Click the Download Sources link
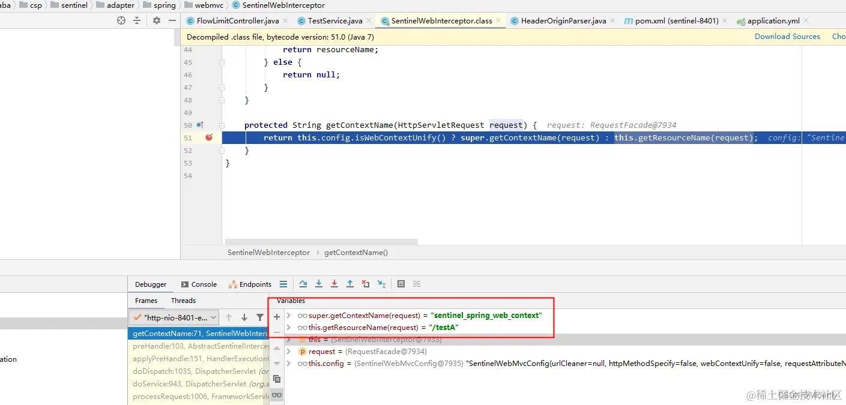 coord(787,37)
